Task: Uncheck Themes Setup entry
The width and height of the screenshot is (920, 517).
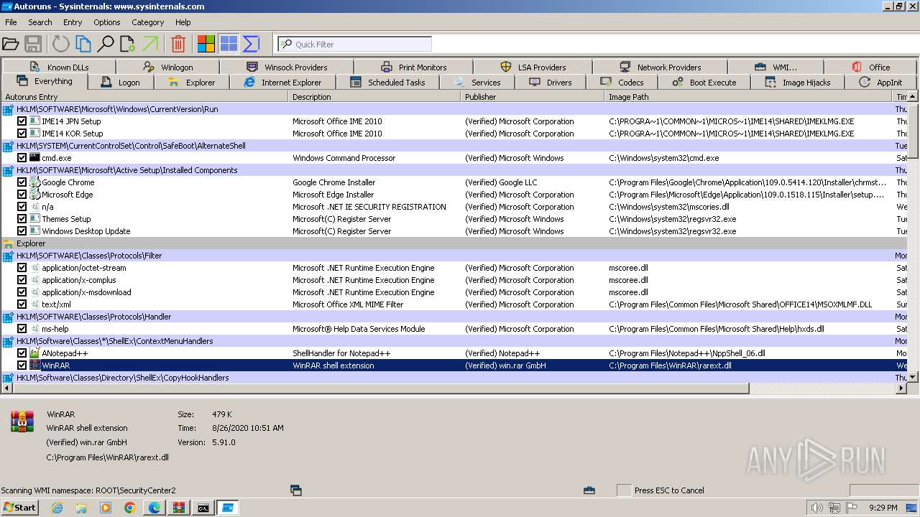Action: point(22,219)
